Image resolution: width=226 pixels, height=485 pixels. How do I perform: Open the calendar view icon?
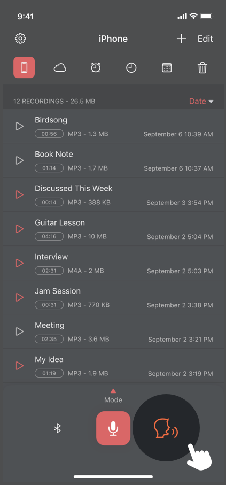(167, 68)
